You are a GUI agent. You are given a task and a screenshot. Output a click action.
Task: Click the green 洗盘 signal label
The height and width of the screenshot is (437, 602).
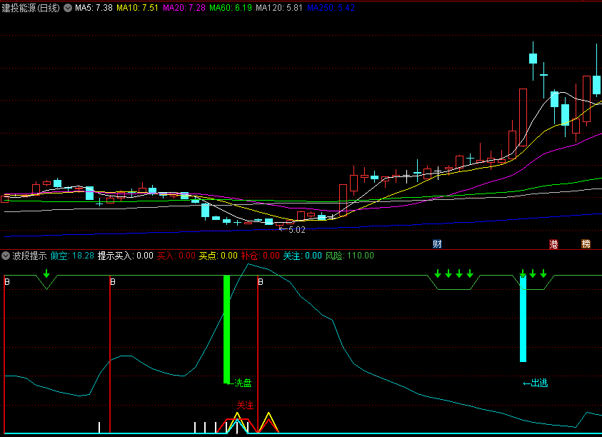pos(243,383)
